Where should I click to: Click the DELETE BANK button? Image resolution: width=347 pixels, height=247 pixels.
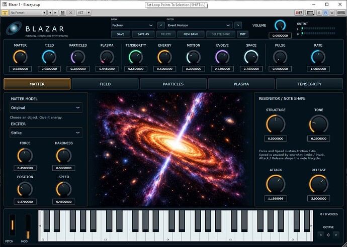[x=221, y=34]
